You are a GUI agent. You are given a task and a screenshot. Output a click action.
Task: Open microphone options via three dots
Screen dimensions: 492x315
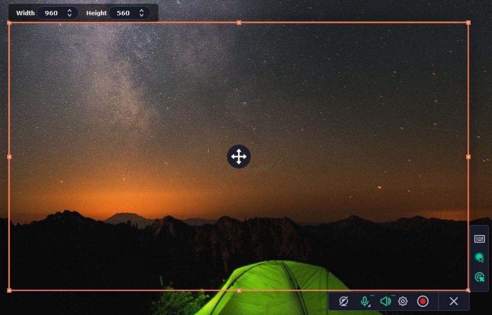coord(372,294)
